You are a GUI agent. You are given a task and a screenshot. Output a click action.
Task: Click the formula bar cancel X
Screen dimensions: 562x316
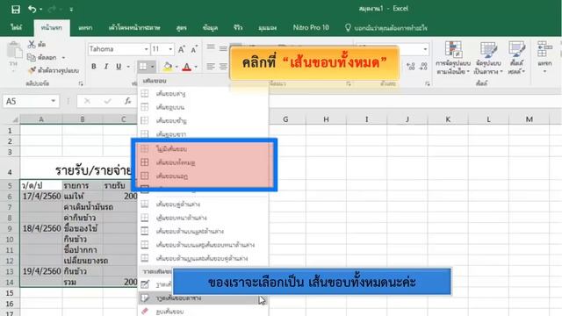click(87, 102)
